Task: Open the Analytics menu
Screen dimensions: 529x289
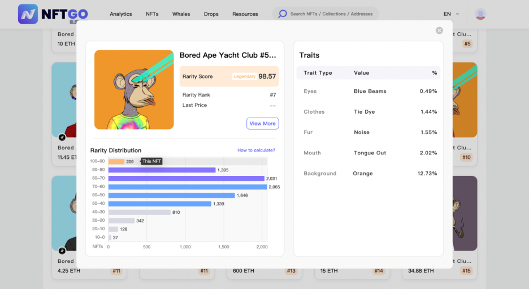Action: [x=121, y=14]
